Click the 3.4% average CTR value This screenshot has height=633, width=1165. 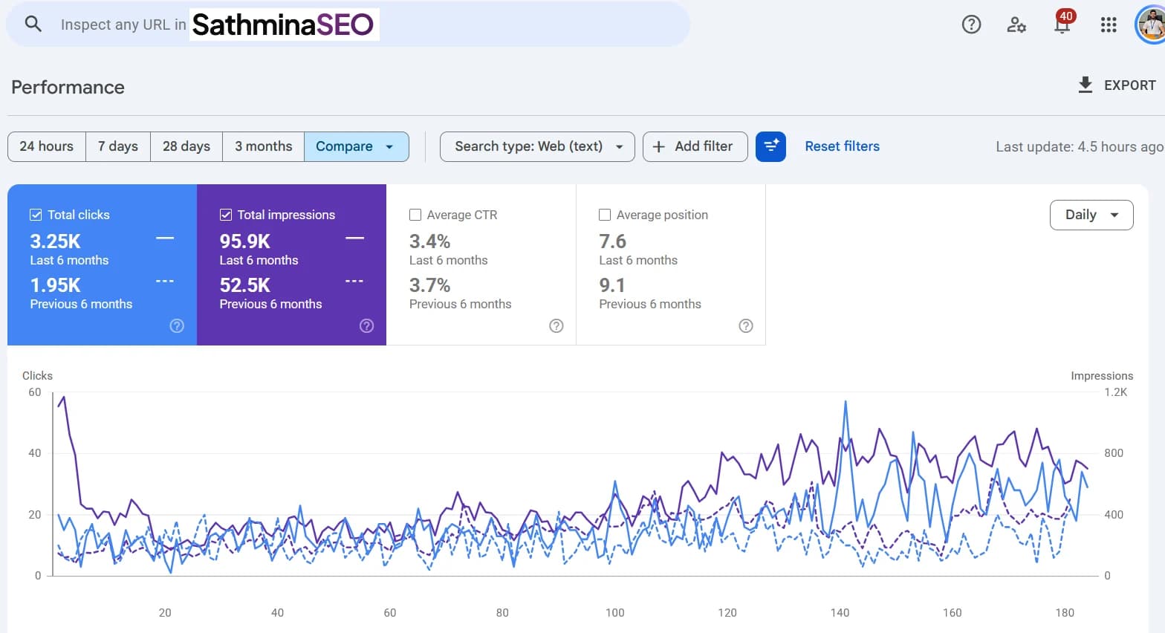point(430,241)
